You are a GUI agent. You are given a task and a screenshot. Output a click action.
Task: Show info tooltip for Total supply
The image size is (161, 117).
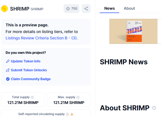pos(32,97)
